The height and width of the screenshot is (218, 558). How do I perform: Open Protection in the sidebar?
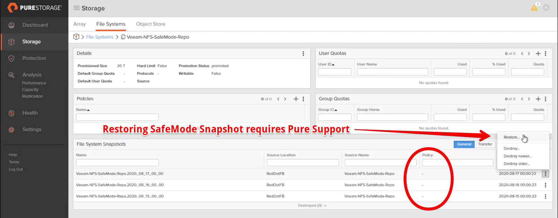click(x=34, y=58)
